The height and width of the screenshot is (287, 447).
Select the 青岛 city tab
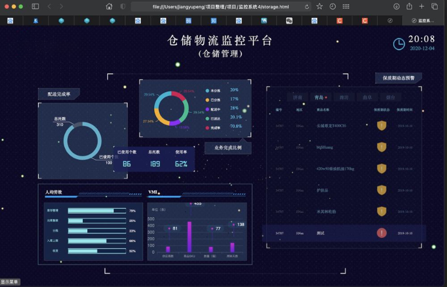point(320,97)
